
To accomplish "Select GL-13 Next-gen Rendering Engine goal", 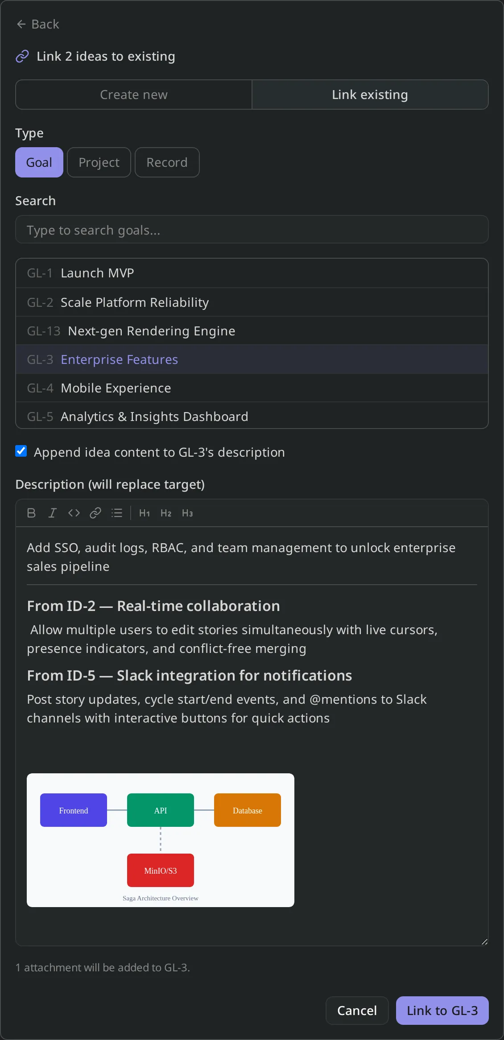I will pyautogui.click(x=252, y=331).
